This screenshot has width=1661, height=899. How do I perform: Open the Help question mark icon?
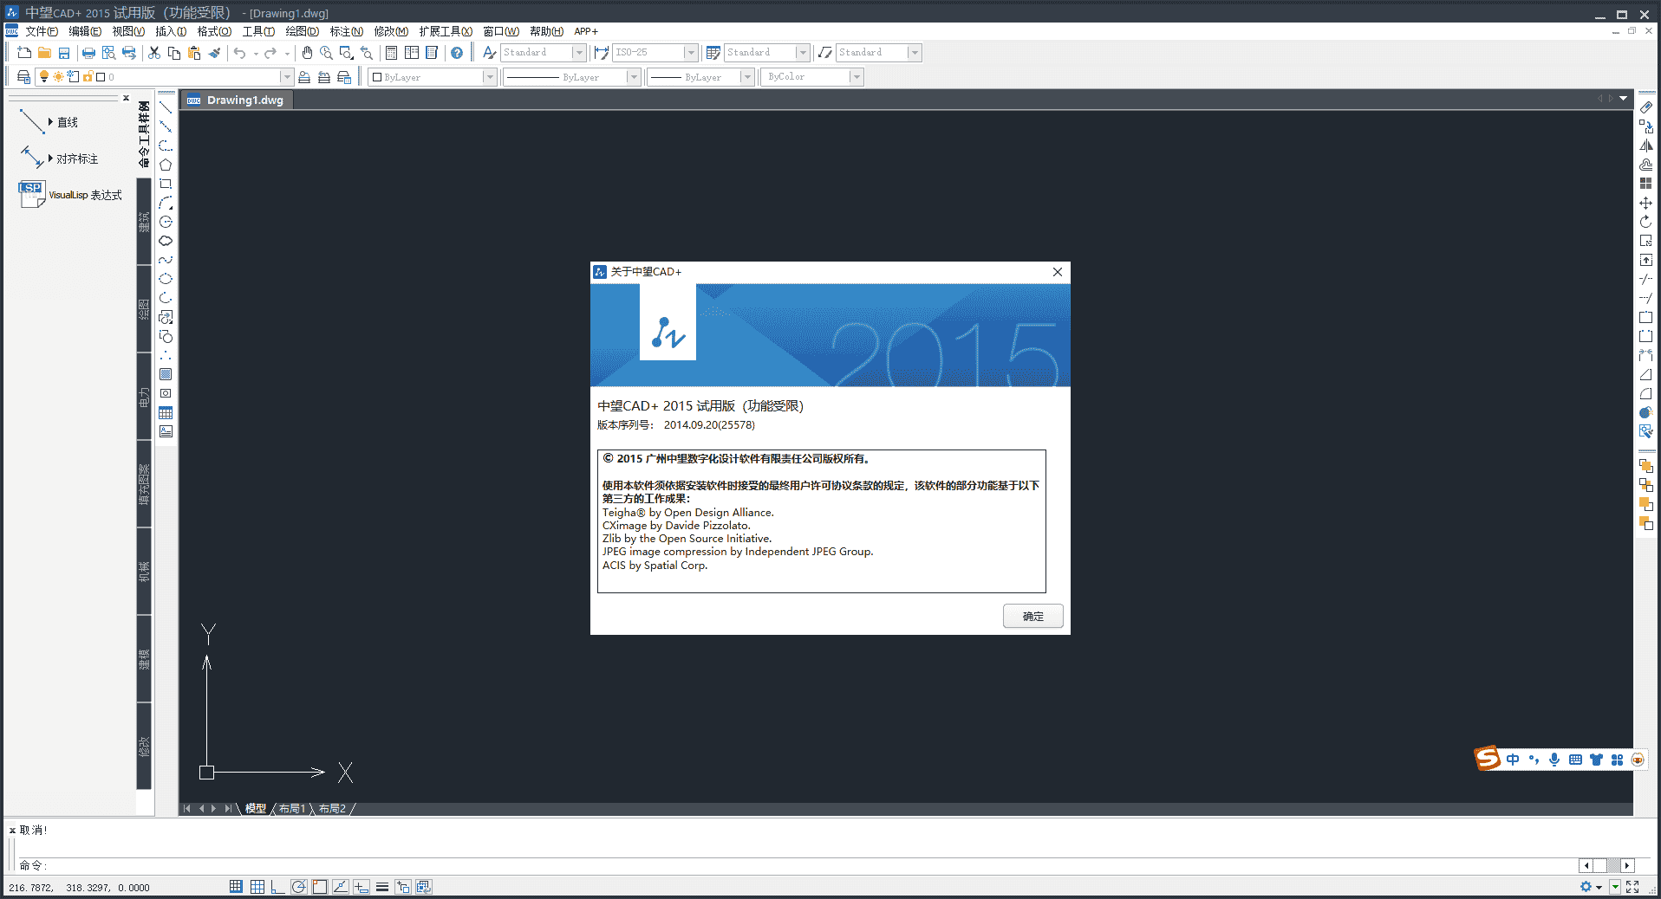click(457, 53)
